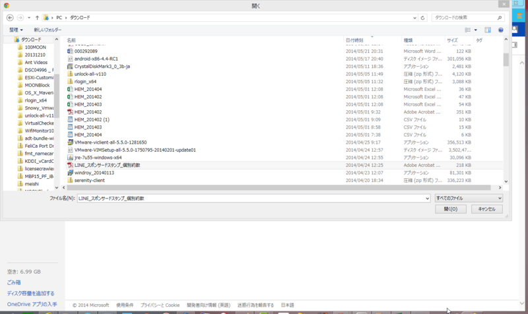Refresh the Downloads folder listing

coord(422,18)
